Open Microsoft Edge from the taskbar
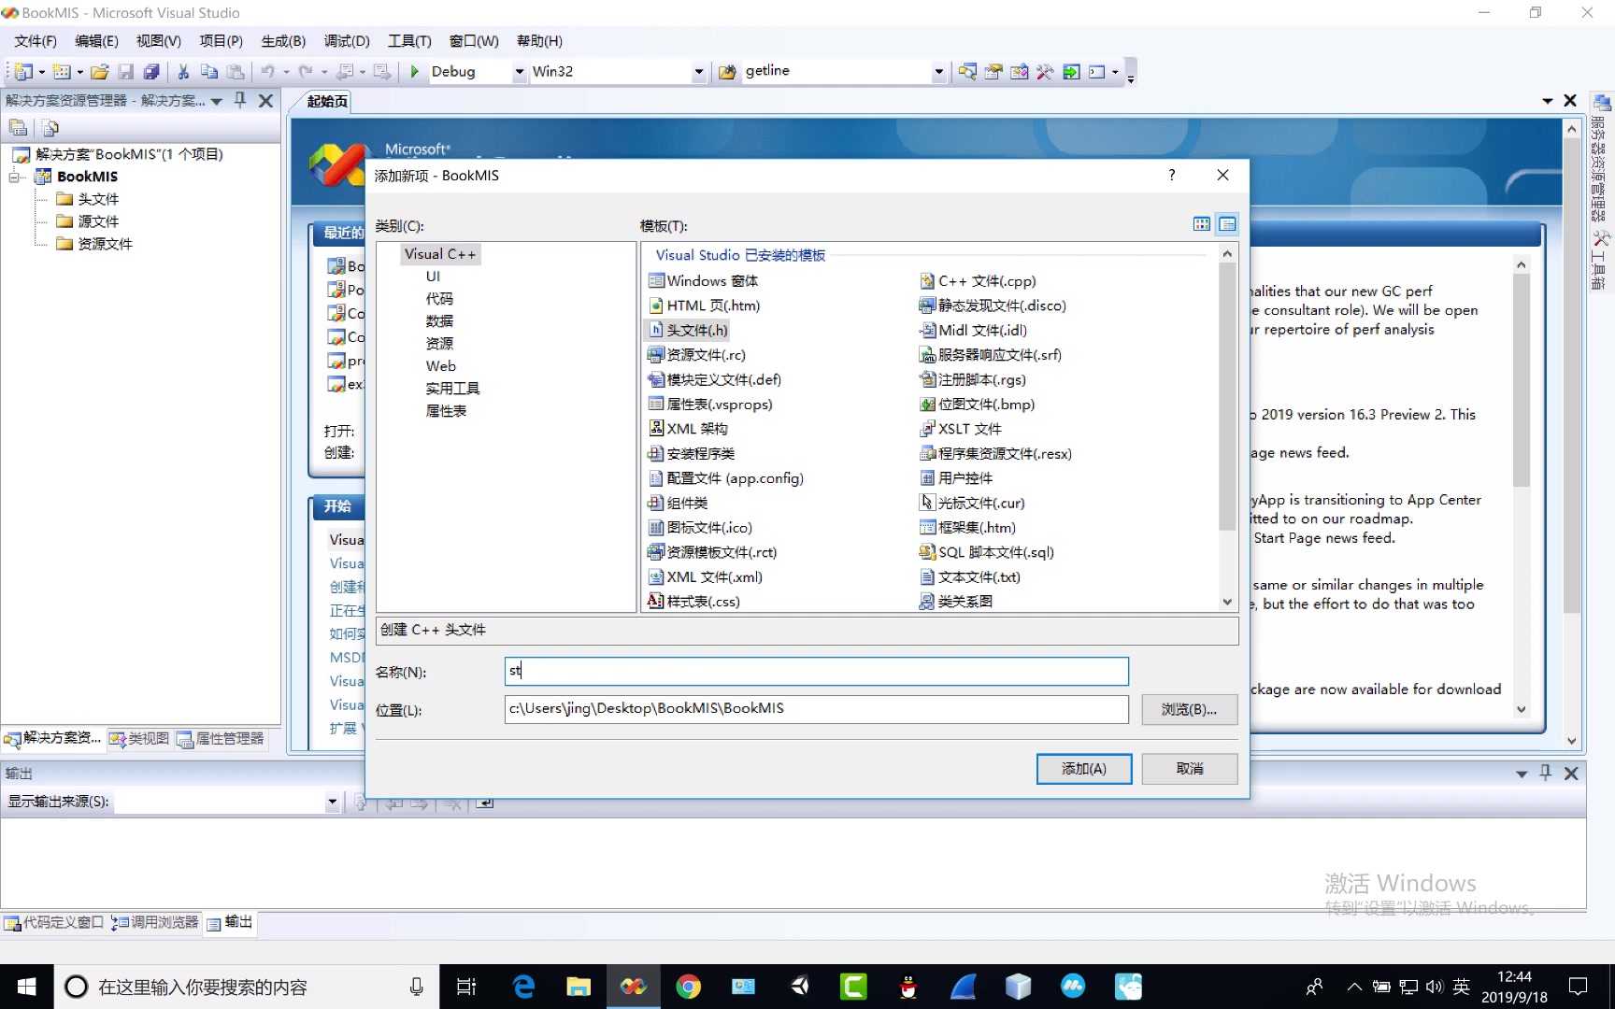This screenshot has width=1615, height=1009. tap(523, 987)
